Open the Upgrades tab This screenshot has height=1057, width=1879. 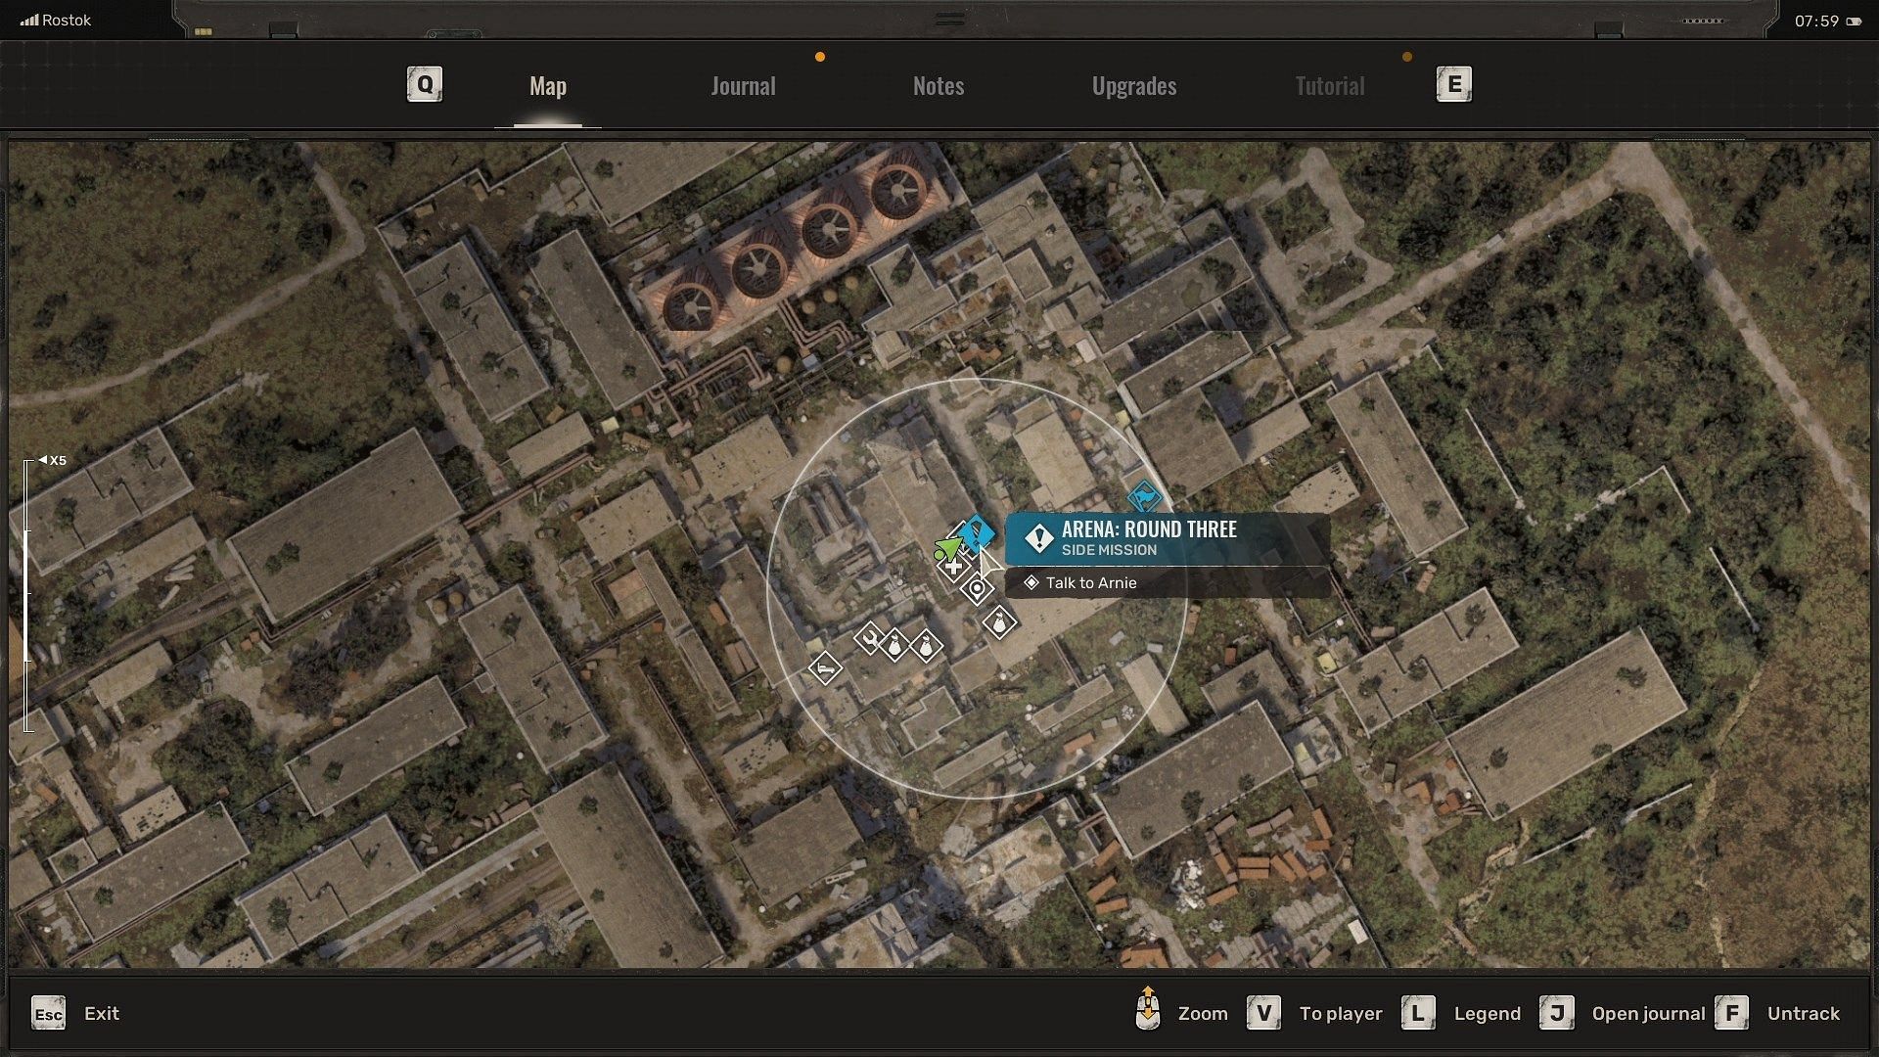[x=1133, y=86]
